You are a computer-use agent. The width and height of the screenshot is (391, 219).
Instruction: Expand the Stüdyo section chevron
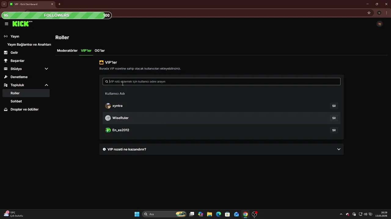pyautogui.click(x=46, y=69)
